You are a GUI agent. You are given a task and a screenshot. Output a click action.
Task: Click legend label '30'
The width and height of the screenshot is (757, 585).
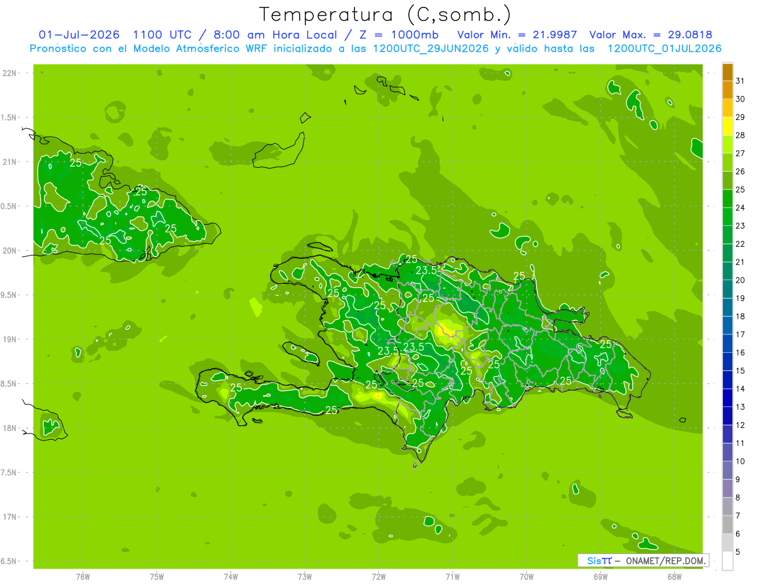[x=740, y=99]
